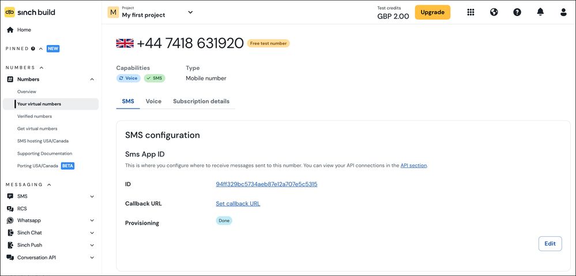Open SMS hosting USA/Canada
Screen dimensions: 576x276
43,141
